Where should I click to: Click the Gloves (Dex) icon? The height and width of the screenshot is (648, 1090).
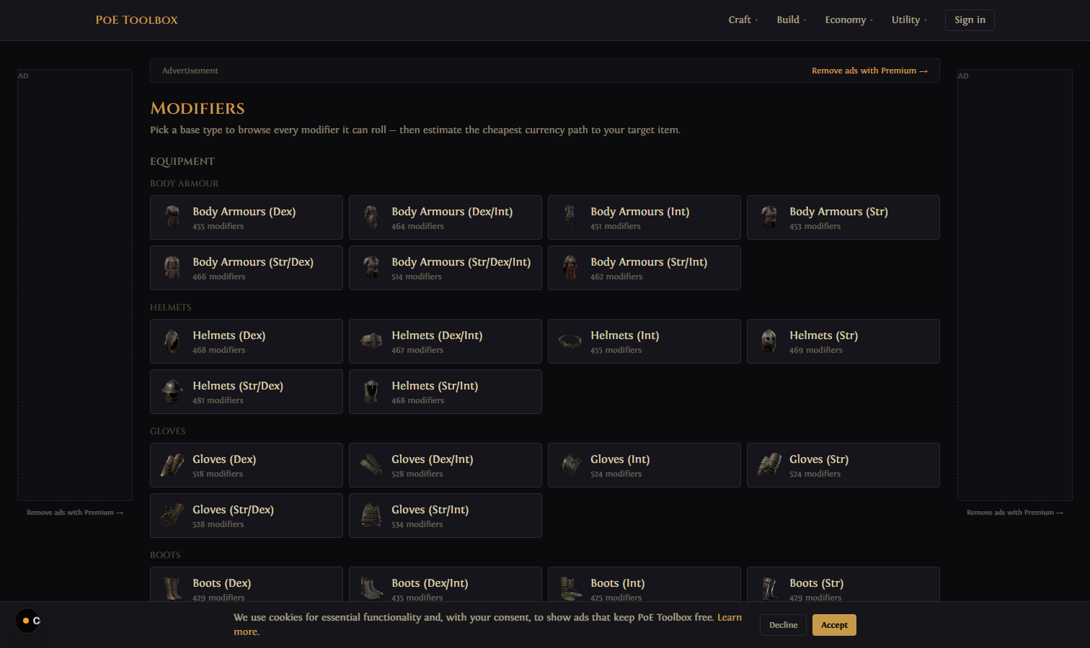point(172,465)
